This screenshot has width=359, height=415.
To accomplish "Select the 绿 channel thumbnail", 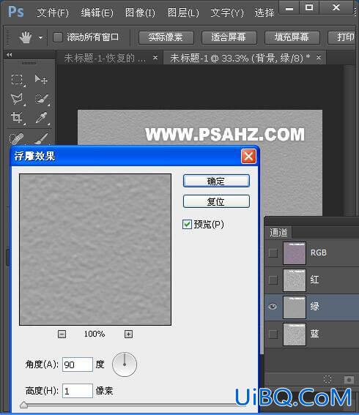I will [x=294, y=307].
